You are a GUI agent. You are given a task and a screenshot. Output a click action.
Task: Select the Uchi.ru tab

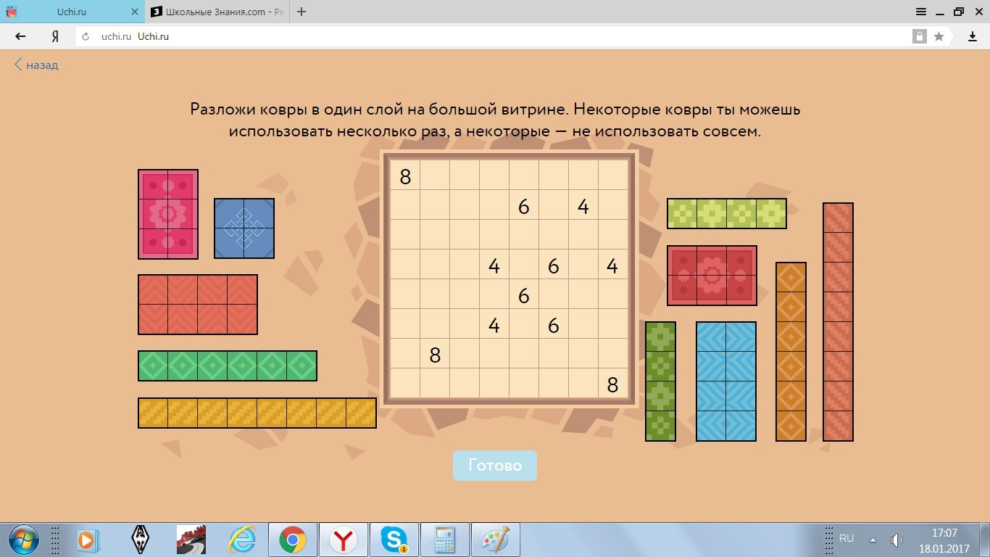pyautogui.click(x=71, y=12)
